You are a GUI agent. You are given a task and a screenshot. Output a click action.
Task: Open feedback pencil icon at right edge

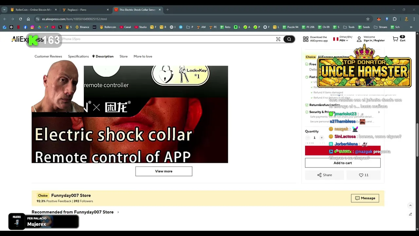pos(410,214)
